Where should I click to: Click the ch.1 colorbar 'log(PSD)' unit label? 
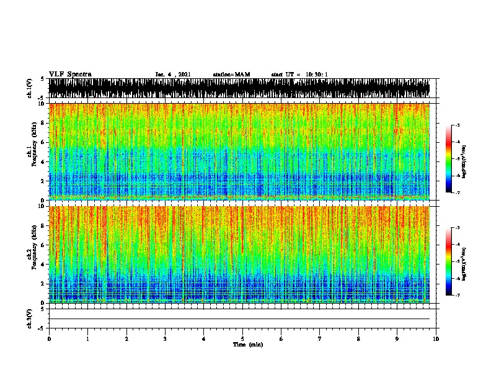(464, 161)
